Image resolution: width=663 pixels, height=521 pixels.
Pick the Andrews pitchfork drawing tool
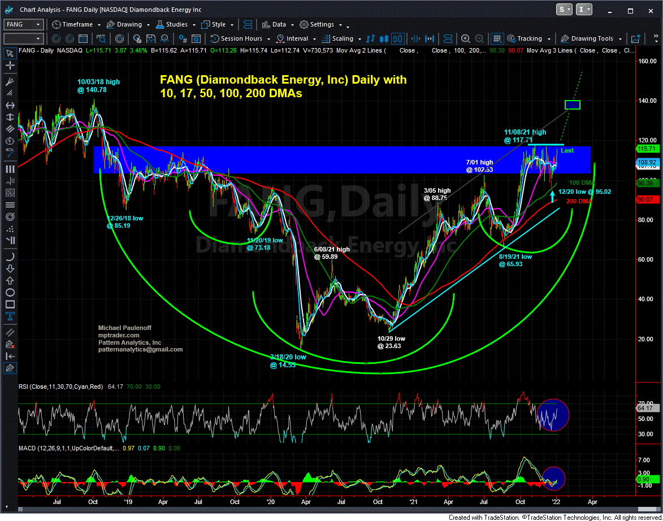click(x=9, y=80)
